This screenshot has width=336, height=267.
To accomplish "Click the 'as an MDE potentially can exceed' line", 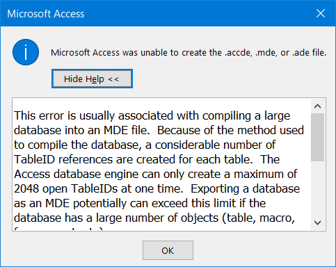I will click(140, 204).
